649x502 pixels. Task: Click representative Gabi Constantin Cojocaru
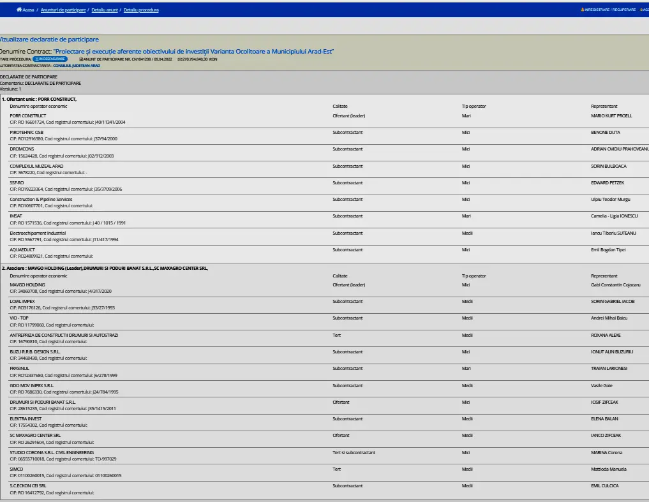615,284
